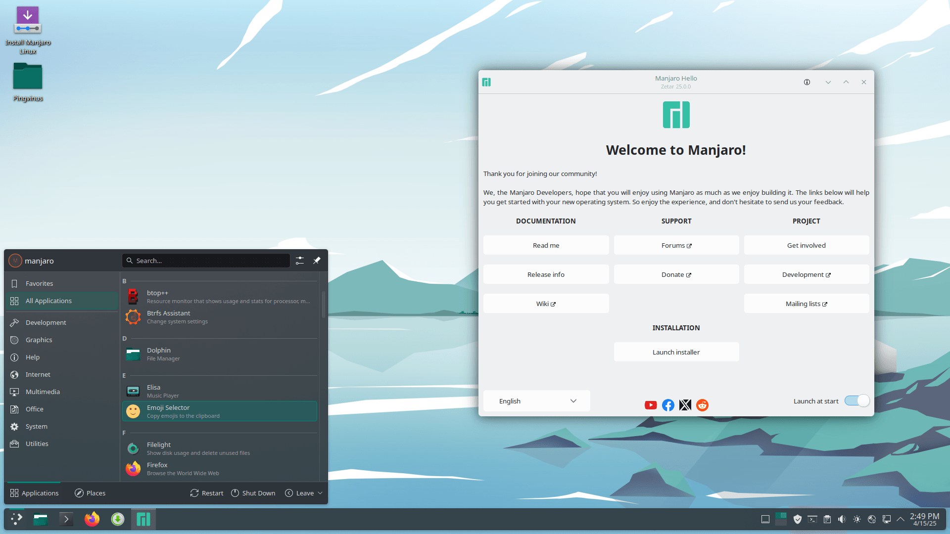Select the Utilities category

[62, 444]
